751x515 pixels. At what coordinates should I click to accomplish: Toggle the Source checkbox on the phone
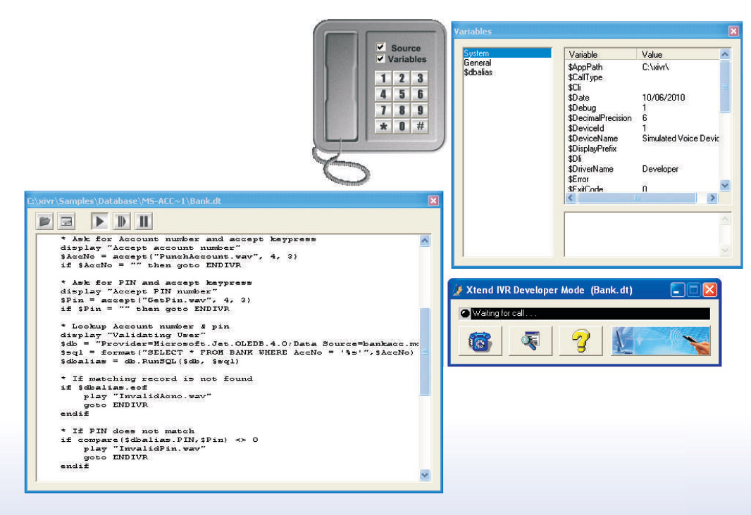tap(381, 48)
